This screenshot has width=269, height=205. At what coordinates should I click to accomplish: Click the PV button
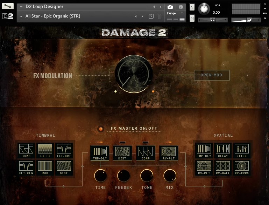click(265, 18)
